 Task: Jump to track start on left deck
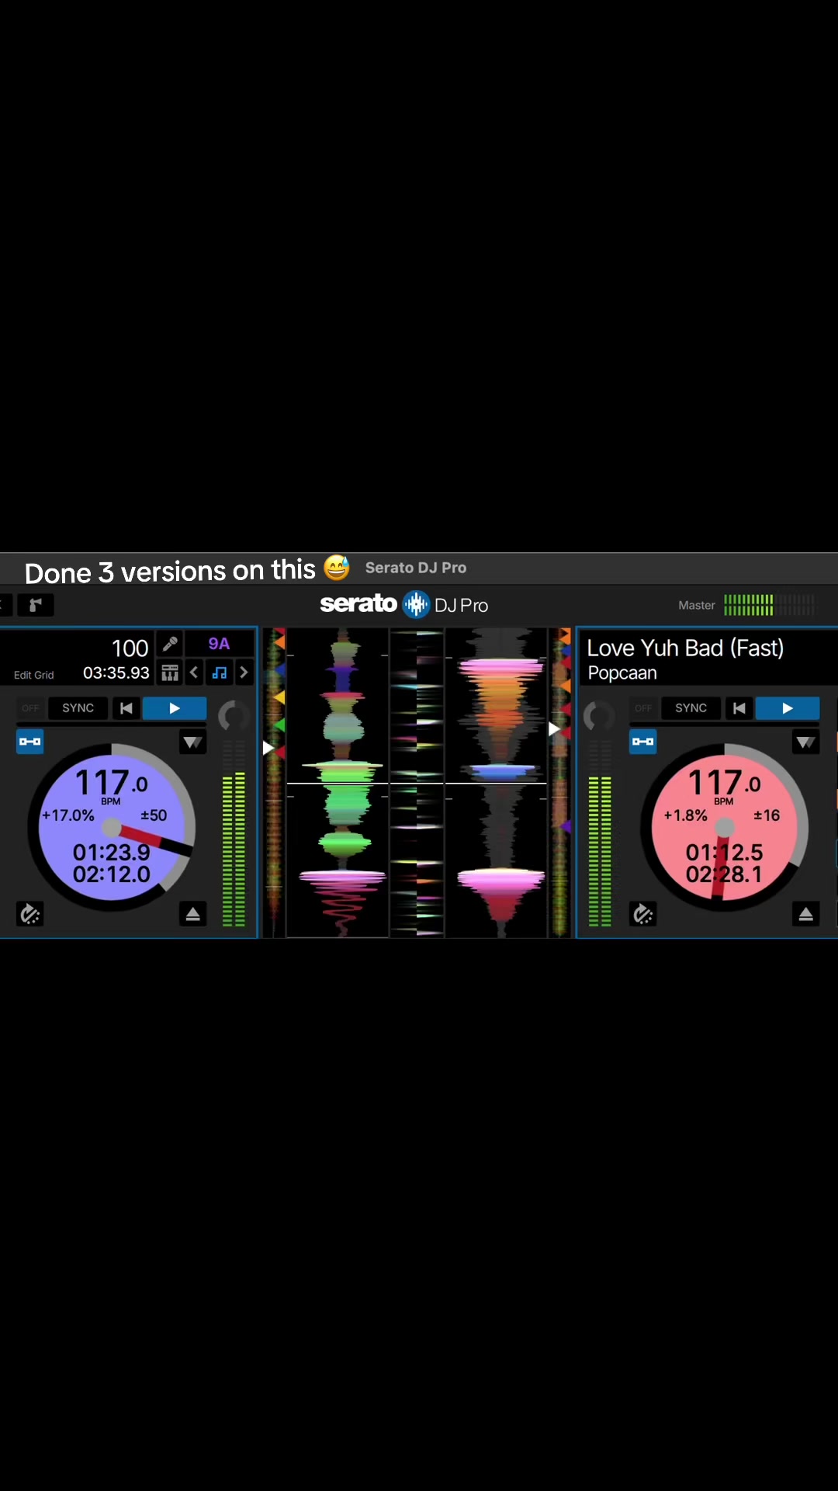point(126,708)
